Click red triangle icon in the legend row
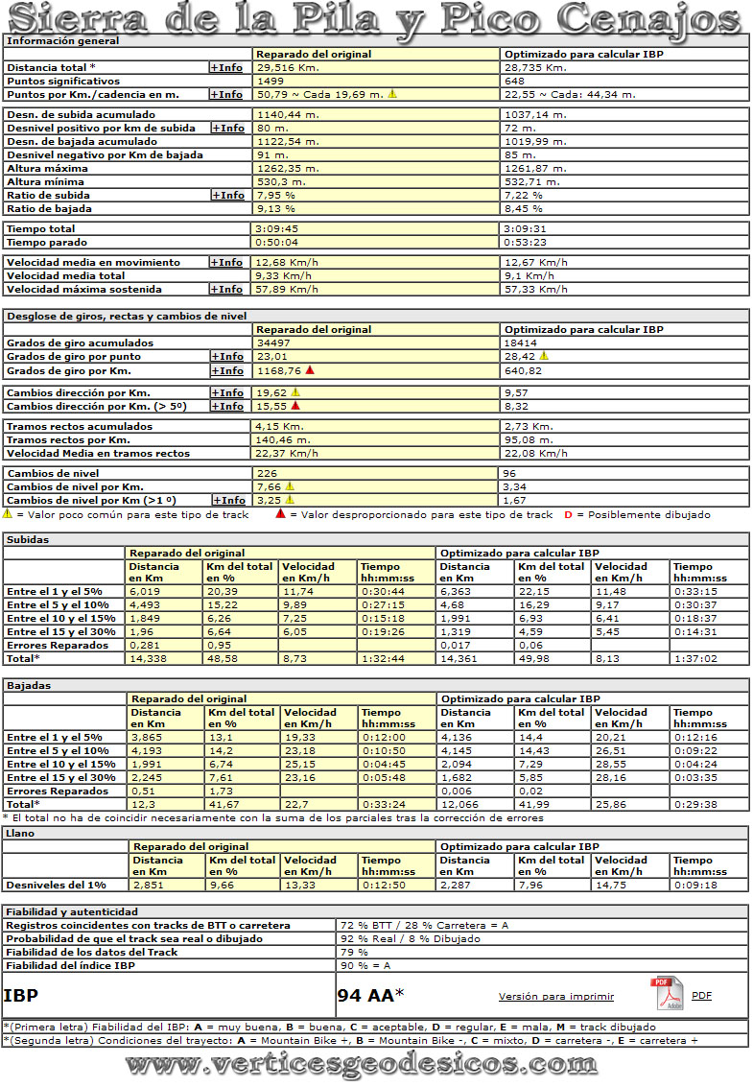Viewport: 753px width, 1087px height. pos(279,515)
